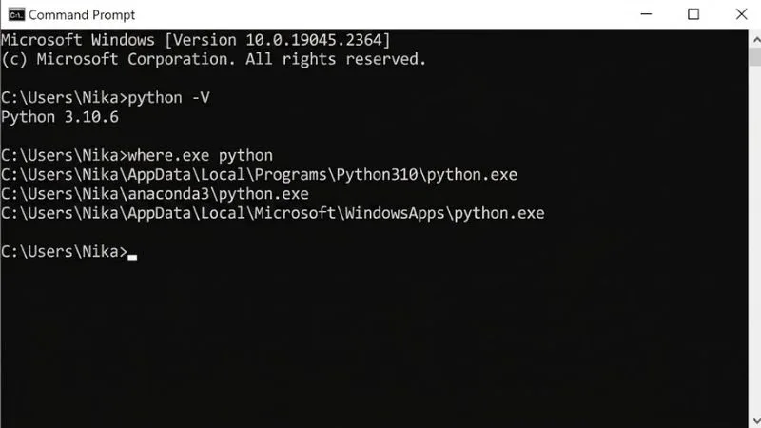Open the Command Prompt system menu icon
The image size is (761, 428).
coord(16,14)
